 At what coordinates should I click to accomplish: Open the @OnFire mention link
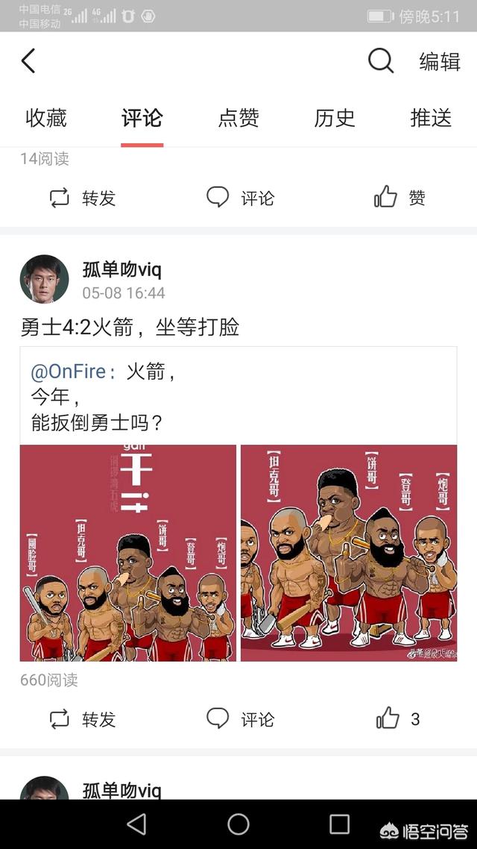pos(72,372)
